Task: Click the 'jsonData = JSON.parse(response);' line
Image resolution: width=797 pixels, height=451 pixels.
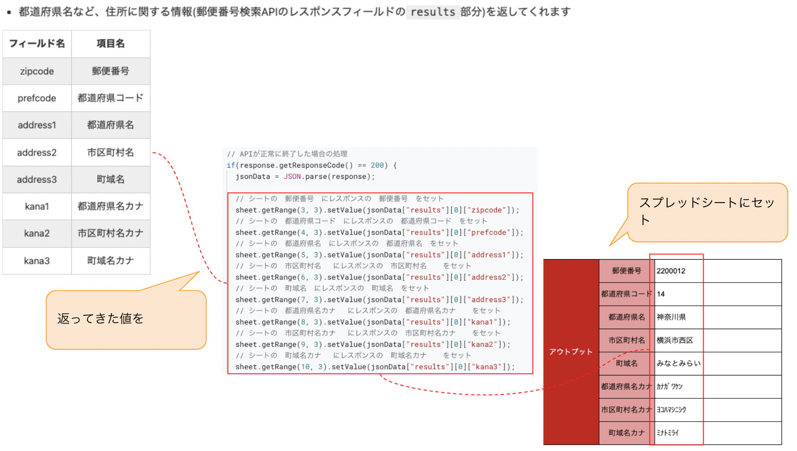Action: click(305, 177)
